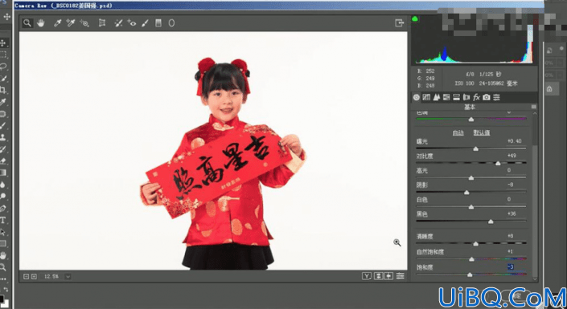Select Photoshop's Hand tool in left toolbar
The height and width of the screenshot is (309, 567).
click(x=3, y=255)
